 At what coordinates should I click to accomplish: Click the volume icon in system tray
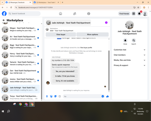(135, 114)
